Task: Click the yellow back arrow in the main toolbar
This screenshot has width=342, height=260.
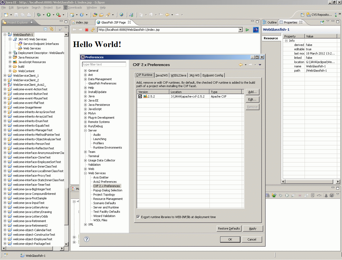Action: pyautogui.click(x=167, y=15)
